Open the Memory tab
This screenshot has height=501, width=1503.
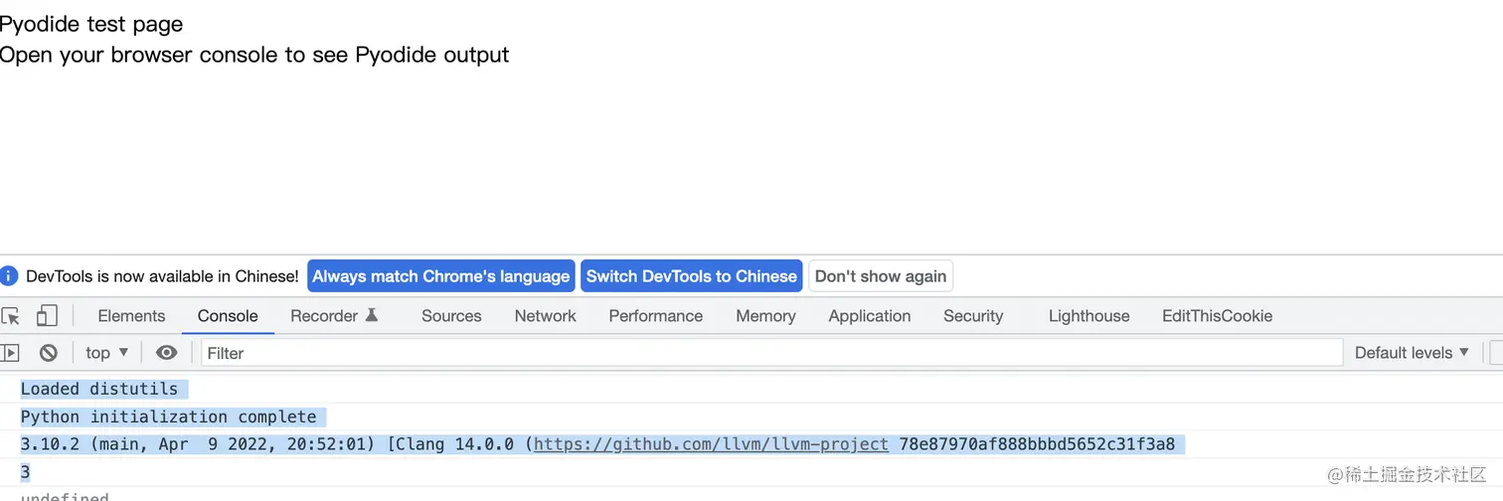click(x=765, y=316)
